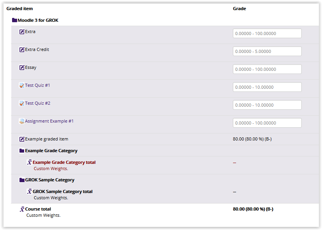
Task: Click the bold Course total grade value
Action: pos(253,209)
